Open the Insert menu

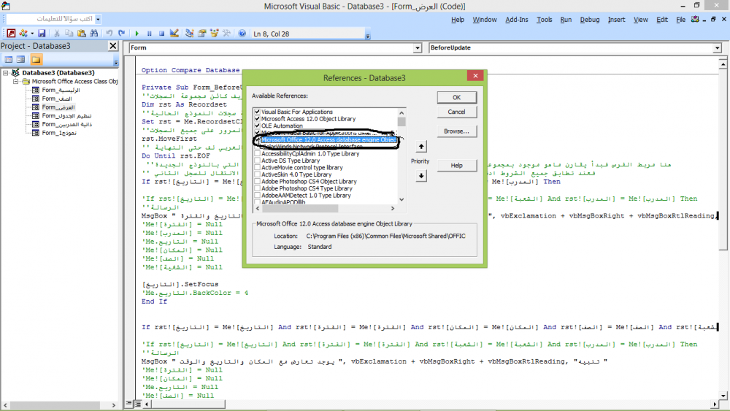(x=616, y=20)
